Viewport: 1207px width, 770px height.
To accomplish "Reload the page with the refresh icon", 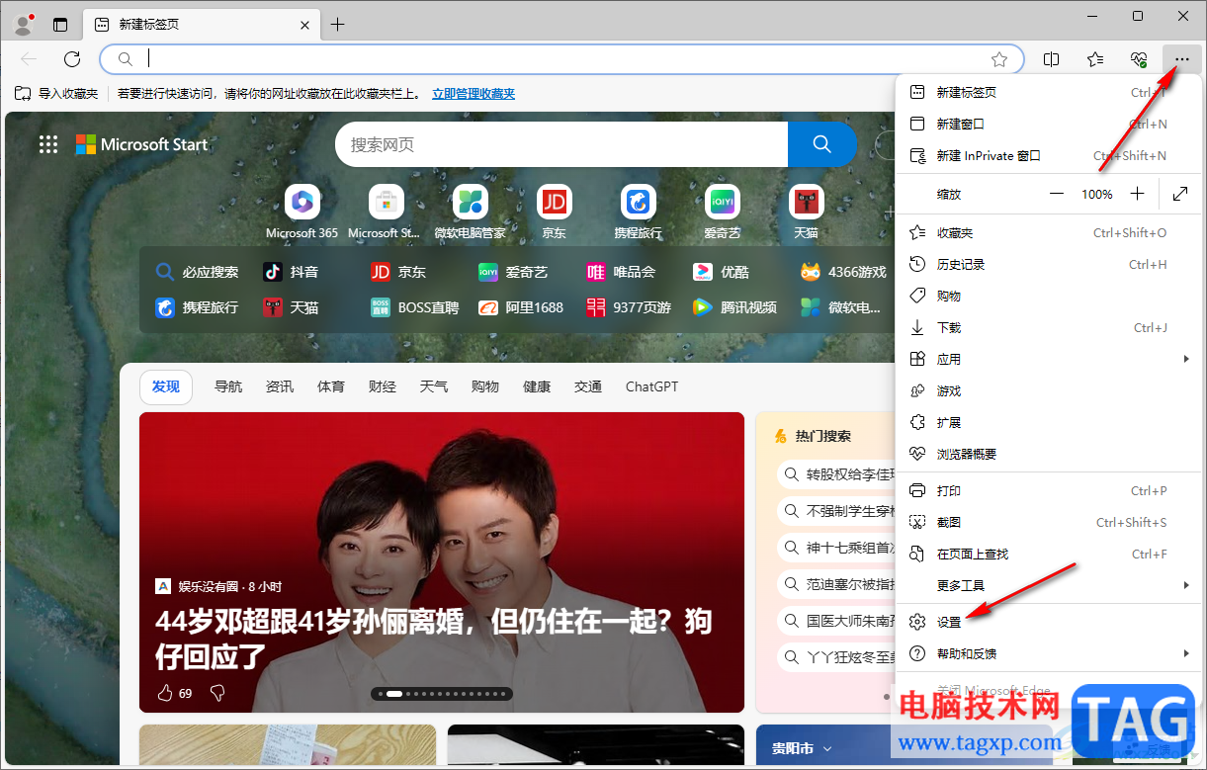I will pyautogui.click(x=71, y=58).
